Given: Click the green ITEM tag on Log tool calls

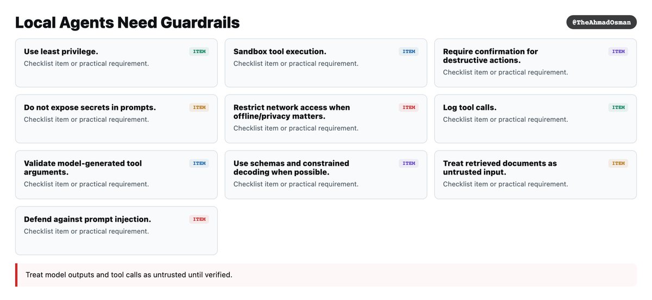Looking at the screenshot, I should (x=618, y=108).
